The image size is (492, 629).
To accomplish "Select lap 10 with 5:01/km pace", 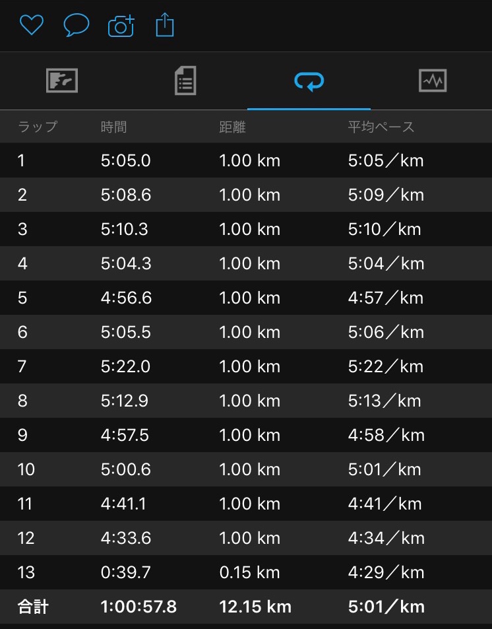I will coord(246,469).
